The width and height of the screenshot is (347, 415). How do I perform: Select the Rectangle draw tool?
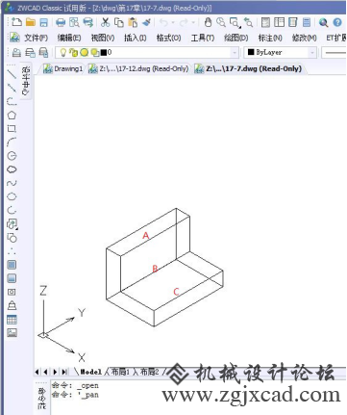tap(12, 128)
